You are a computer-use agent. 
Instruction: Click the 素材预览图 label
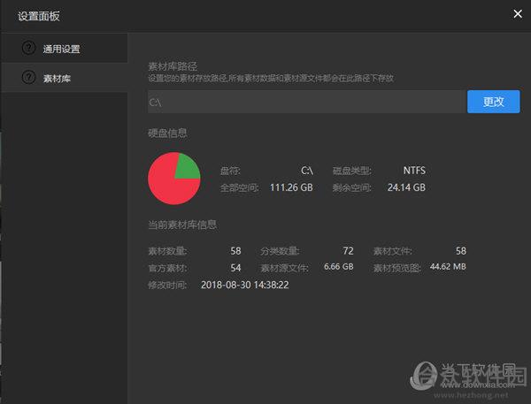[x=396, y=269]
